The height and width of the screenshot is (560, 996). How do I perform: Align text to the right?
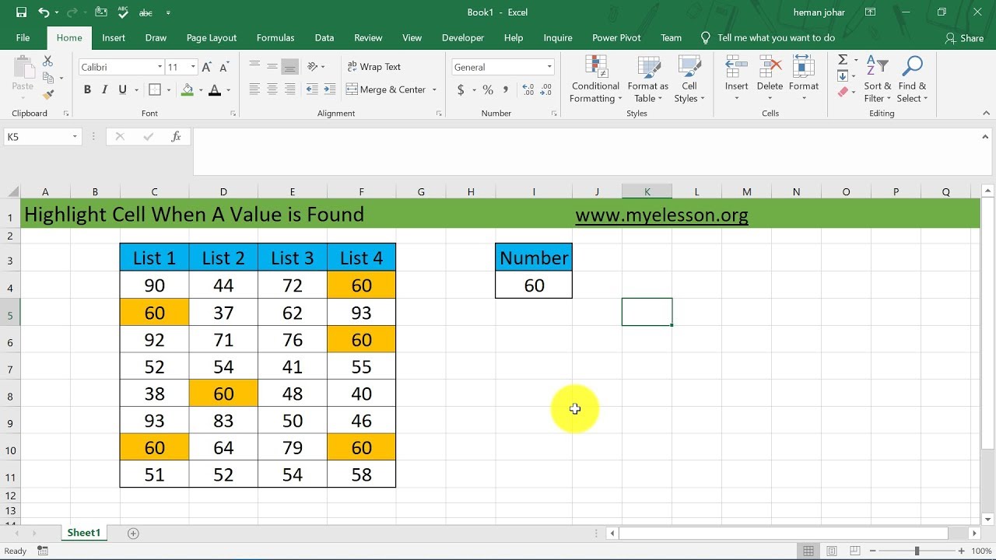[x=290, y=89]
